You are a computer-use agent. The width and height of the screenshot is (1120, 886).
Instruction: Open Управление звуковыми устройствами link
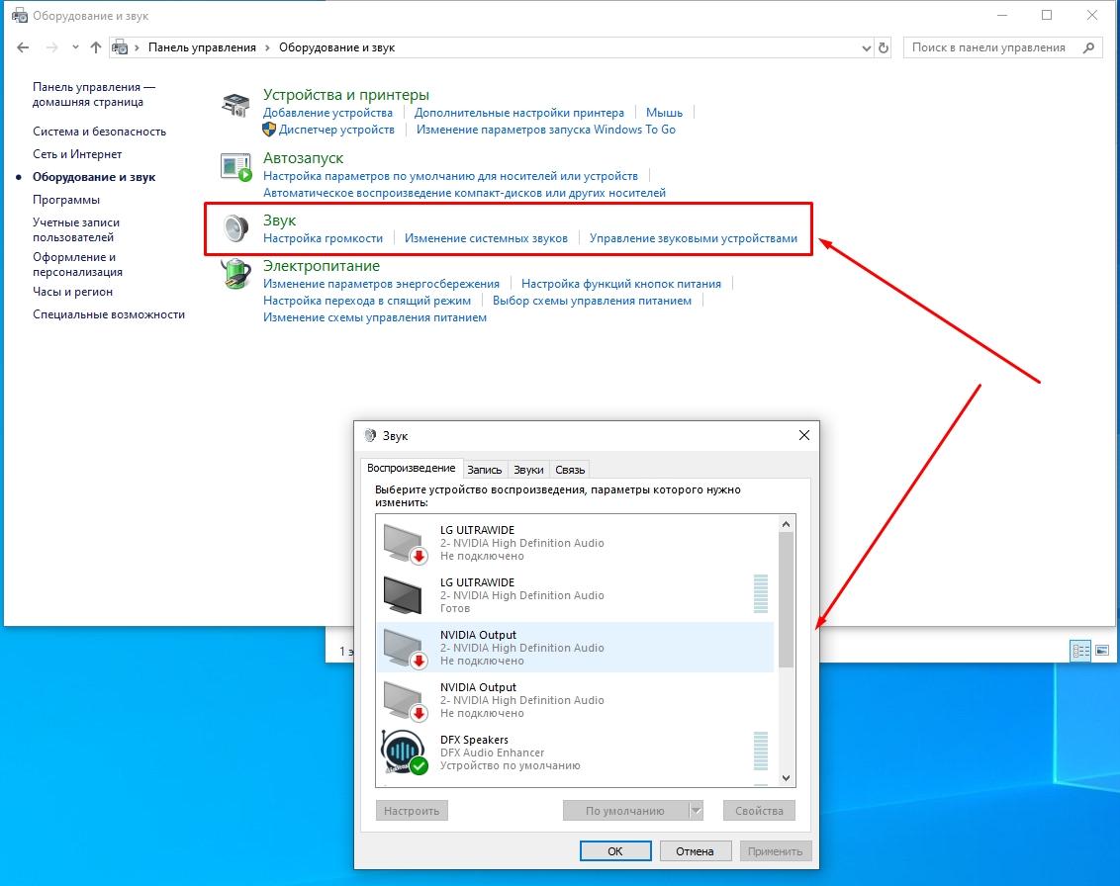point(693,238)
